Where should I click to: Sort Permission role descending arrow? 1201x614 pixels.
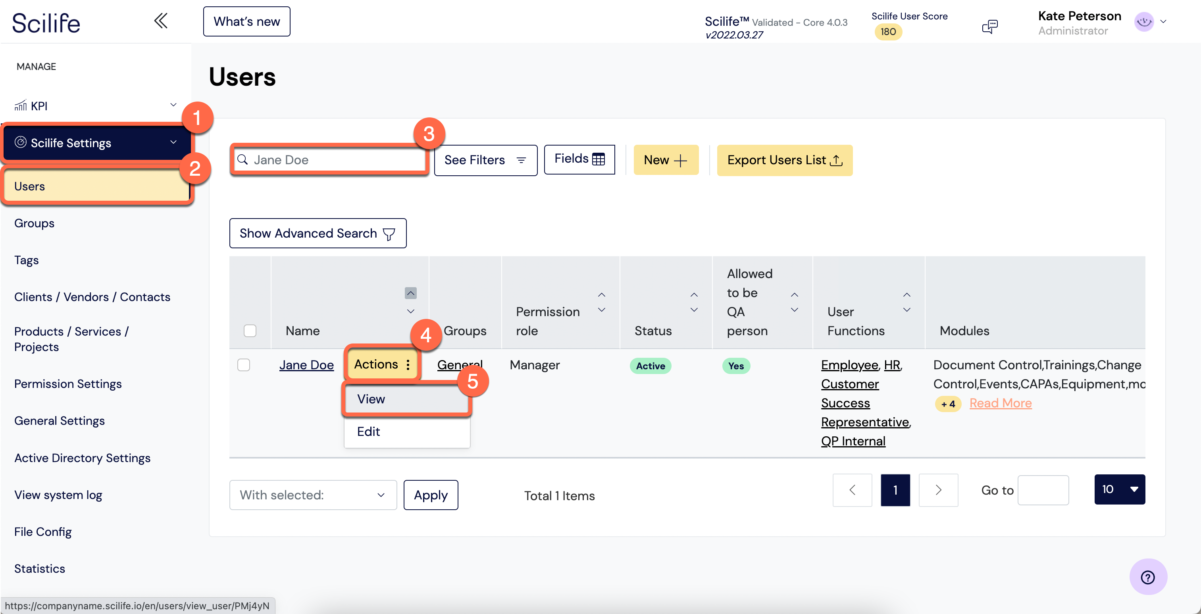pyautogui.click(x=601, y=310)
